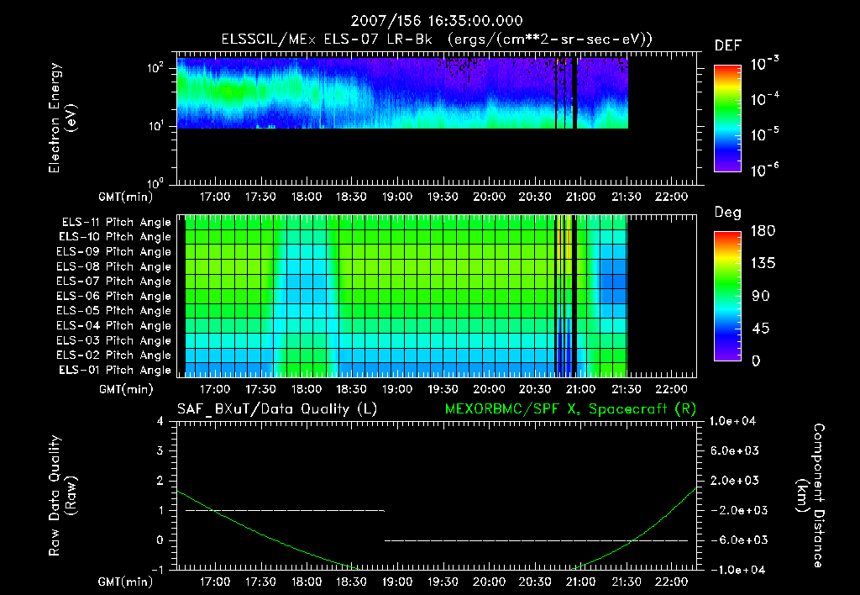
Task: Click the 10⁻³ label on DEF scale
Action: point(765,64)
